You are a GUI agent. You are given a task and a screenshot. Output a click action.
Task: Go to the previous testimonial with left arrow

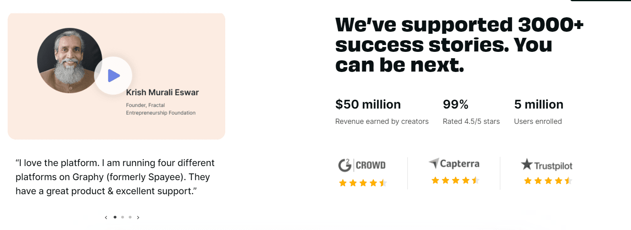pyautogui.click(x=106, y=218)
